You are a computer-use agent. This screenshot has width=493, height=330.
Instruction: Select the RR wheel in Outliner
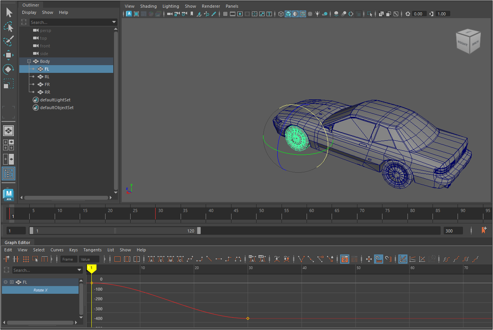point(47,92)
